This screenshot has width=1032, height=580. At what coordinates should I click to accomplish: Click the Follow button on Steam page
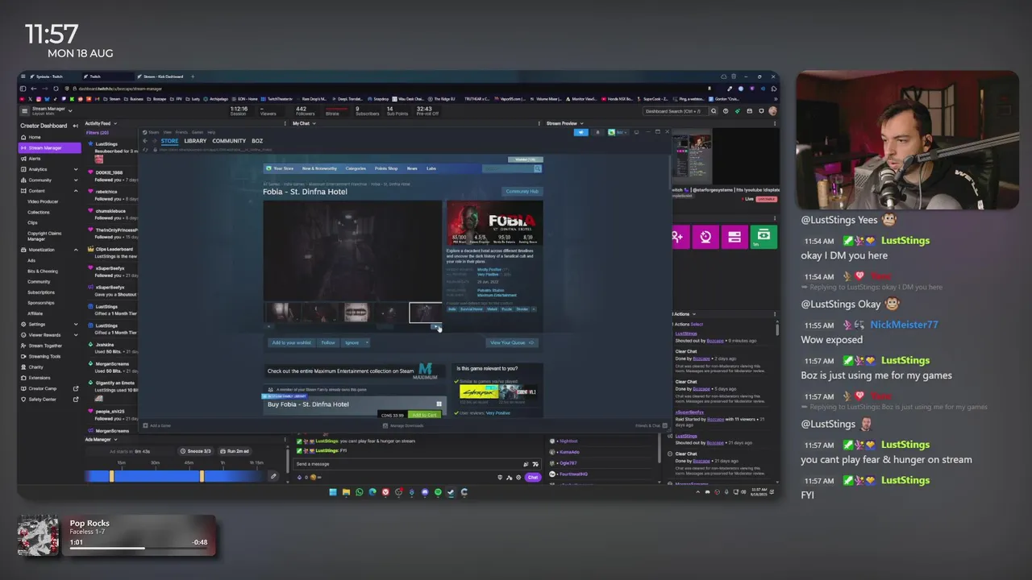click(328, 342)
